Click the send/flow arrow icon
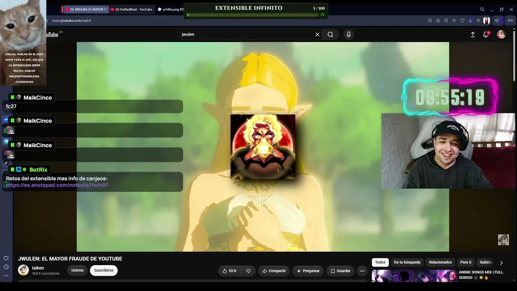 coord(454,21)
